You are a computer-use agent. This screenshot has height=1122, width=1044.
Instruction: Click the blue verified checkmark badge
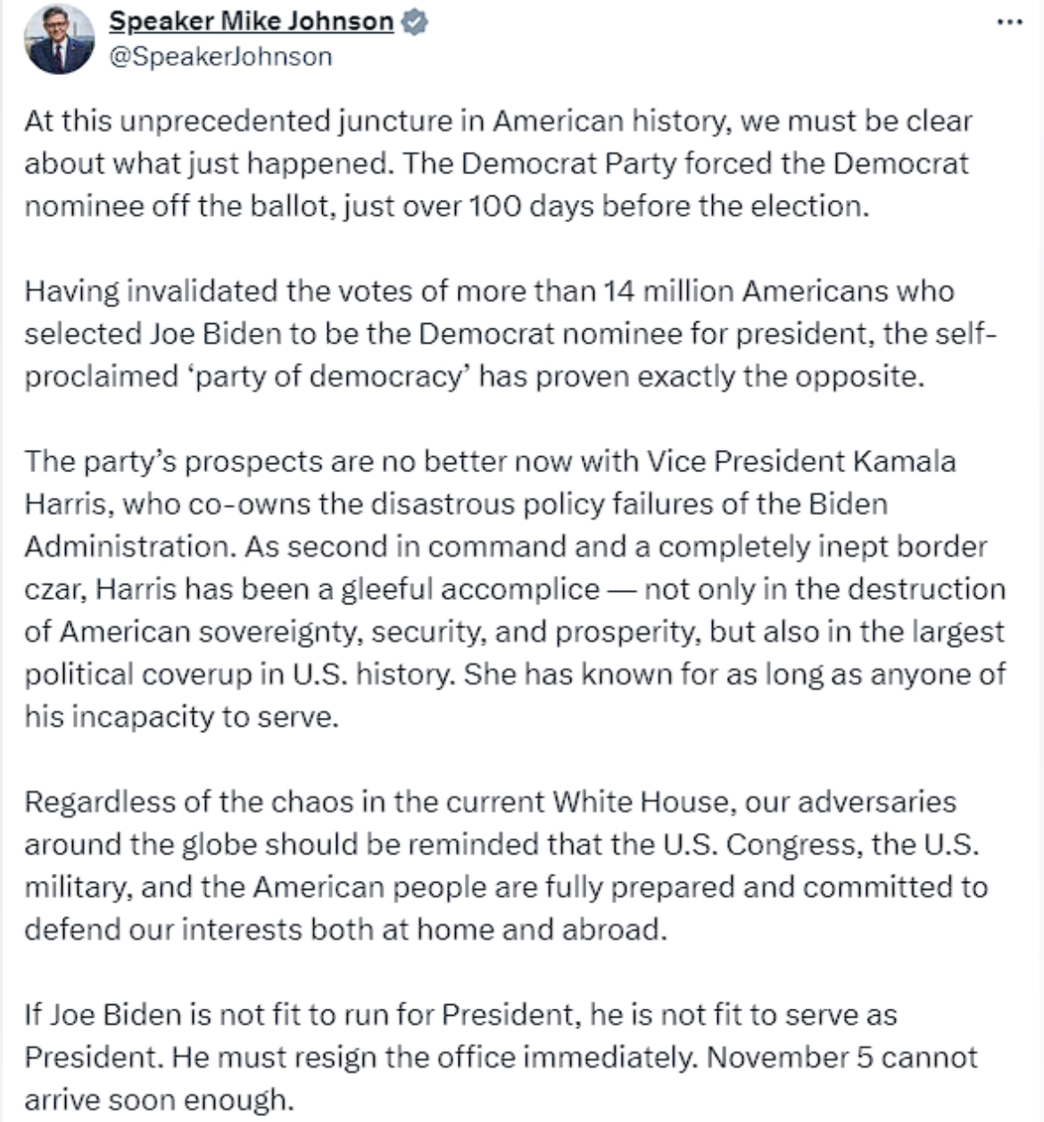coord(413,22)
